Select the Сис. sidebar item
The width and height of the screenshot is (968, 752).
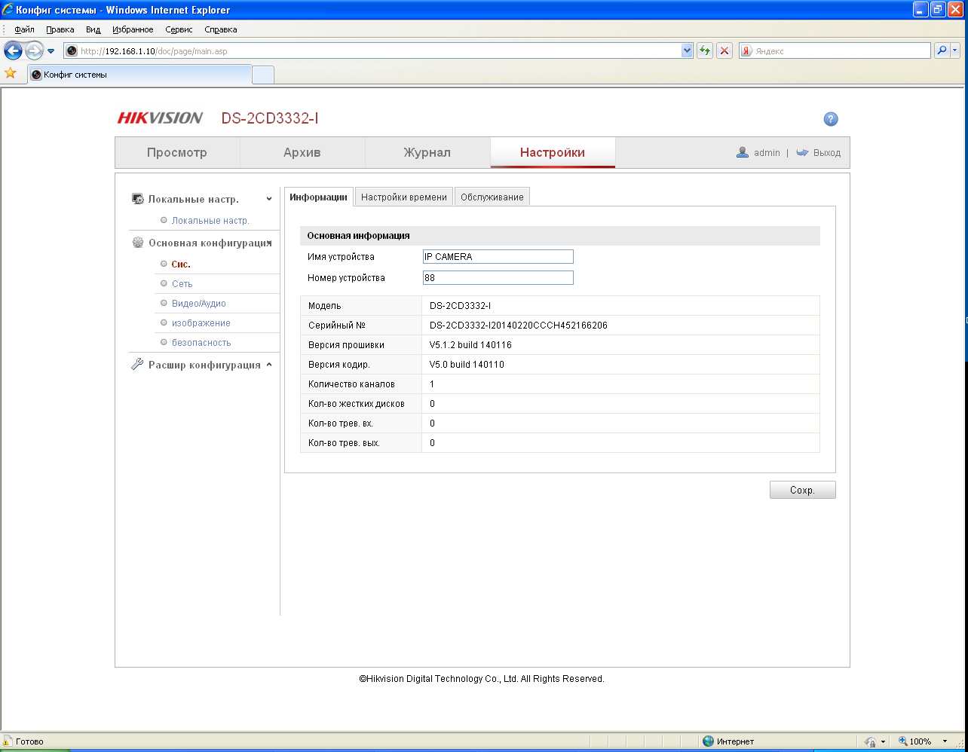(181, 264)
